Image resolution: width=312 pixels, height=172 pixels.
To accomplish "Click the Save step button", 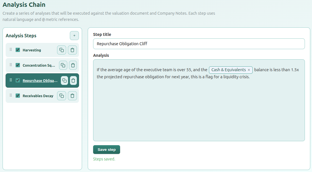I will click(x=106, y=150).
